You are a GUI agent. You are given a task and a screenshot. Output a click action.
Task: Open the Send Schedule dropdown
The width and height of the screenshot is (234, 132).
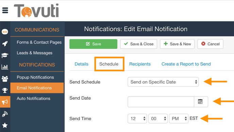point(163,82)
